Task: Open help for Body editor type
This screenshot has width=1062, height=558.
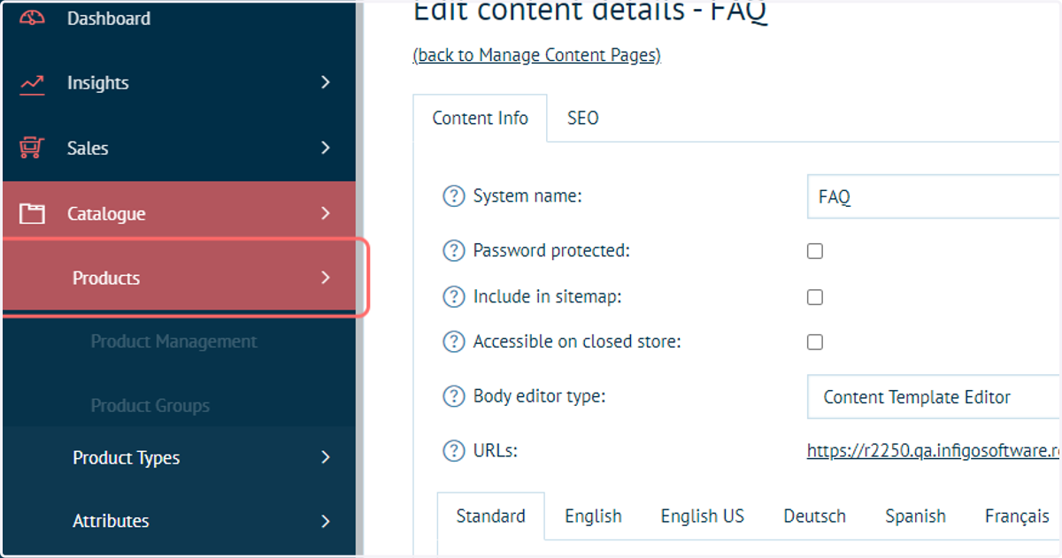Action: (453, 396)
